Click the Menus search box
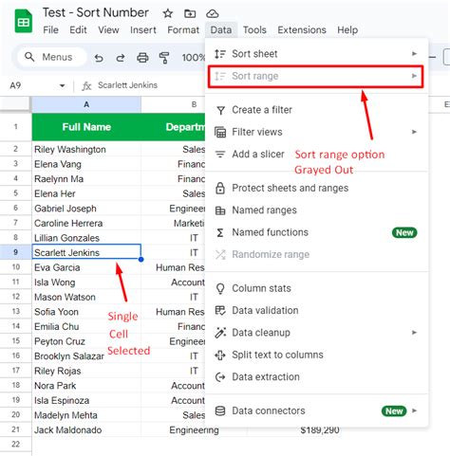This screenshot has height=456, width=450. [x=51, y=57]
